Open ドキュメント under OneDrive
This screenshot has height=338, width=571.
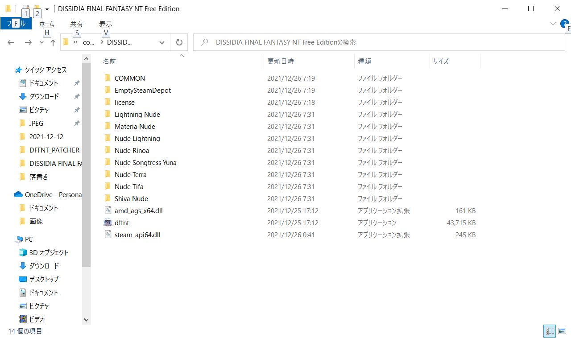point(44,208)
